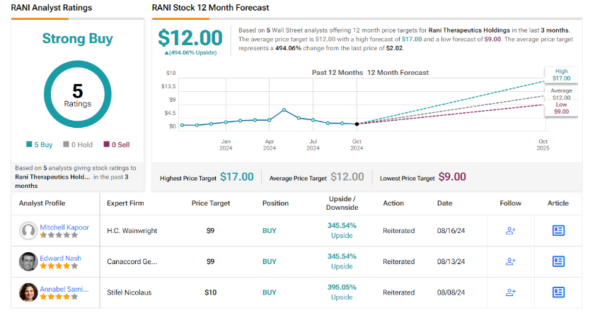This screenshot has height=327, width=590.
Task: Click BUY position in Edward Nash row
Action: (270, 261)
